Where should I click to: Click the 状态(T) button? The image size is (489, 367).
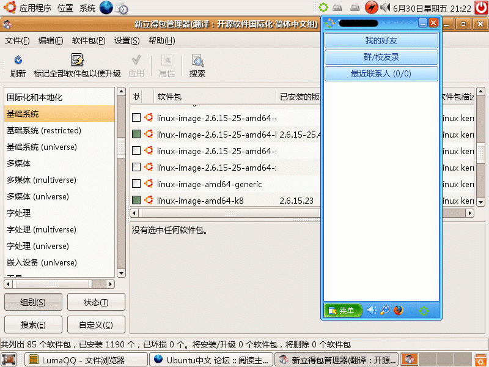[x=96, y=302]
